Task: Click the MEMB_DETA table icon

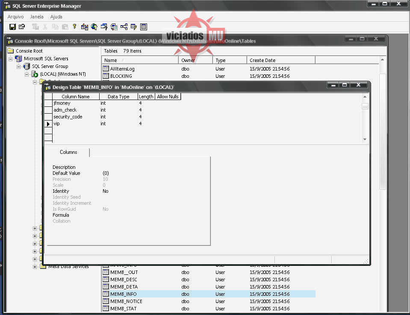Action: tap(106, 286)
